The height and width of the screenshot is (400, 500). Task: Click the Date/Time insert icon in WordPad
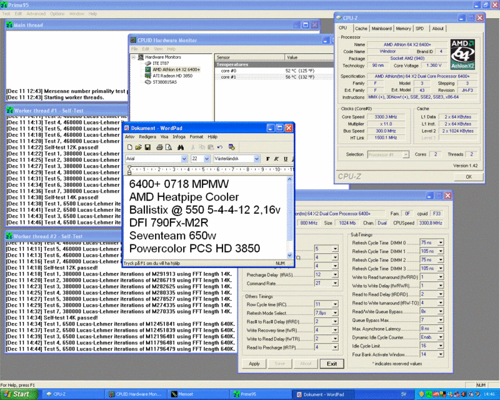(x=232, y=147)
